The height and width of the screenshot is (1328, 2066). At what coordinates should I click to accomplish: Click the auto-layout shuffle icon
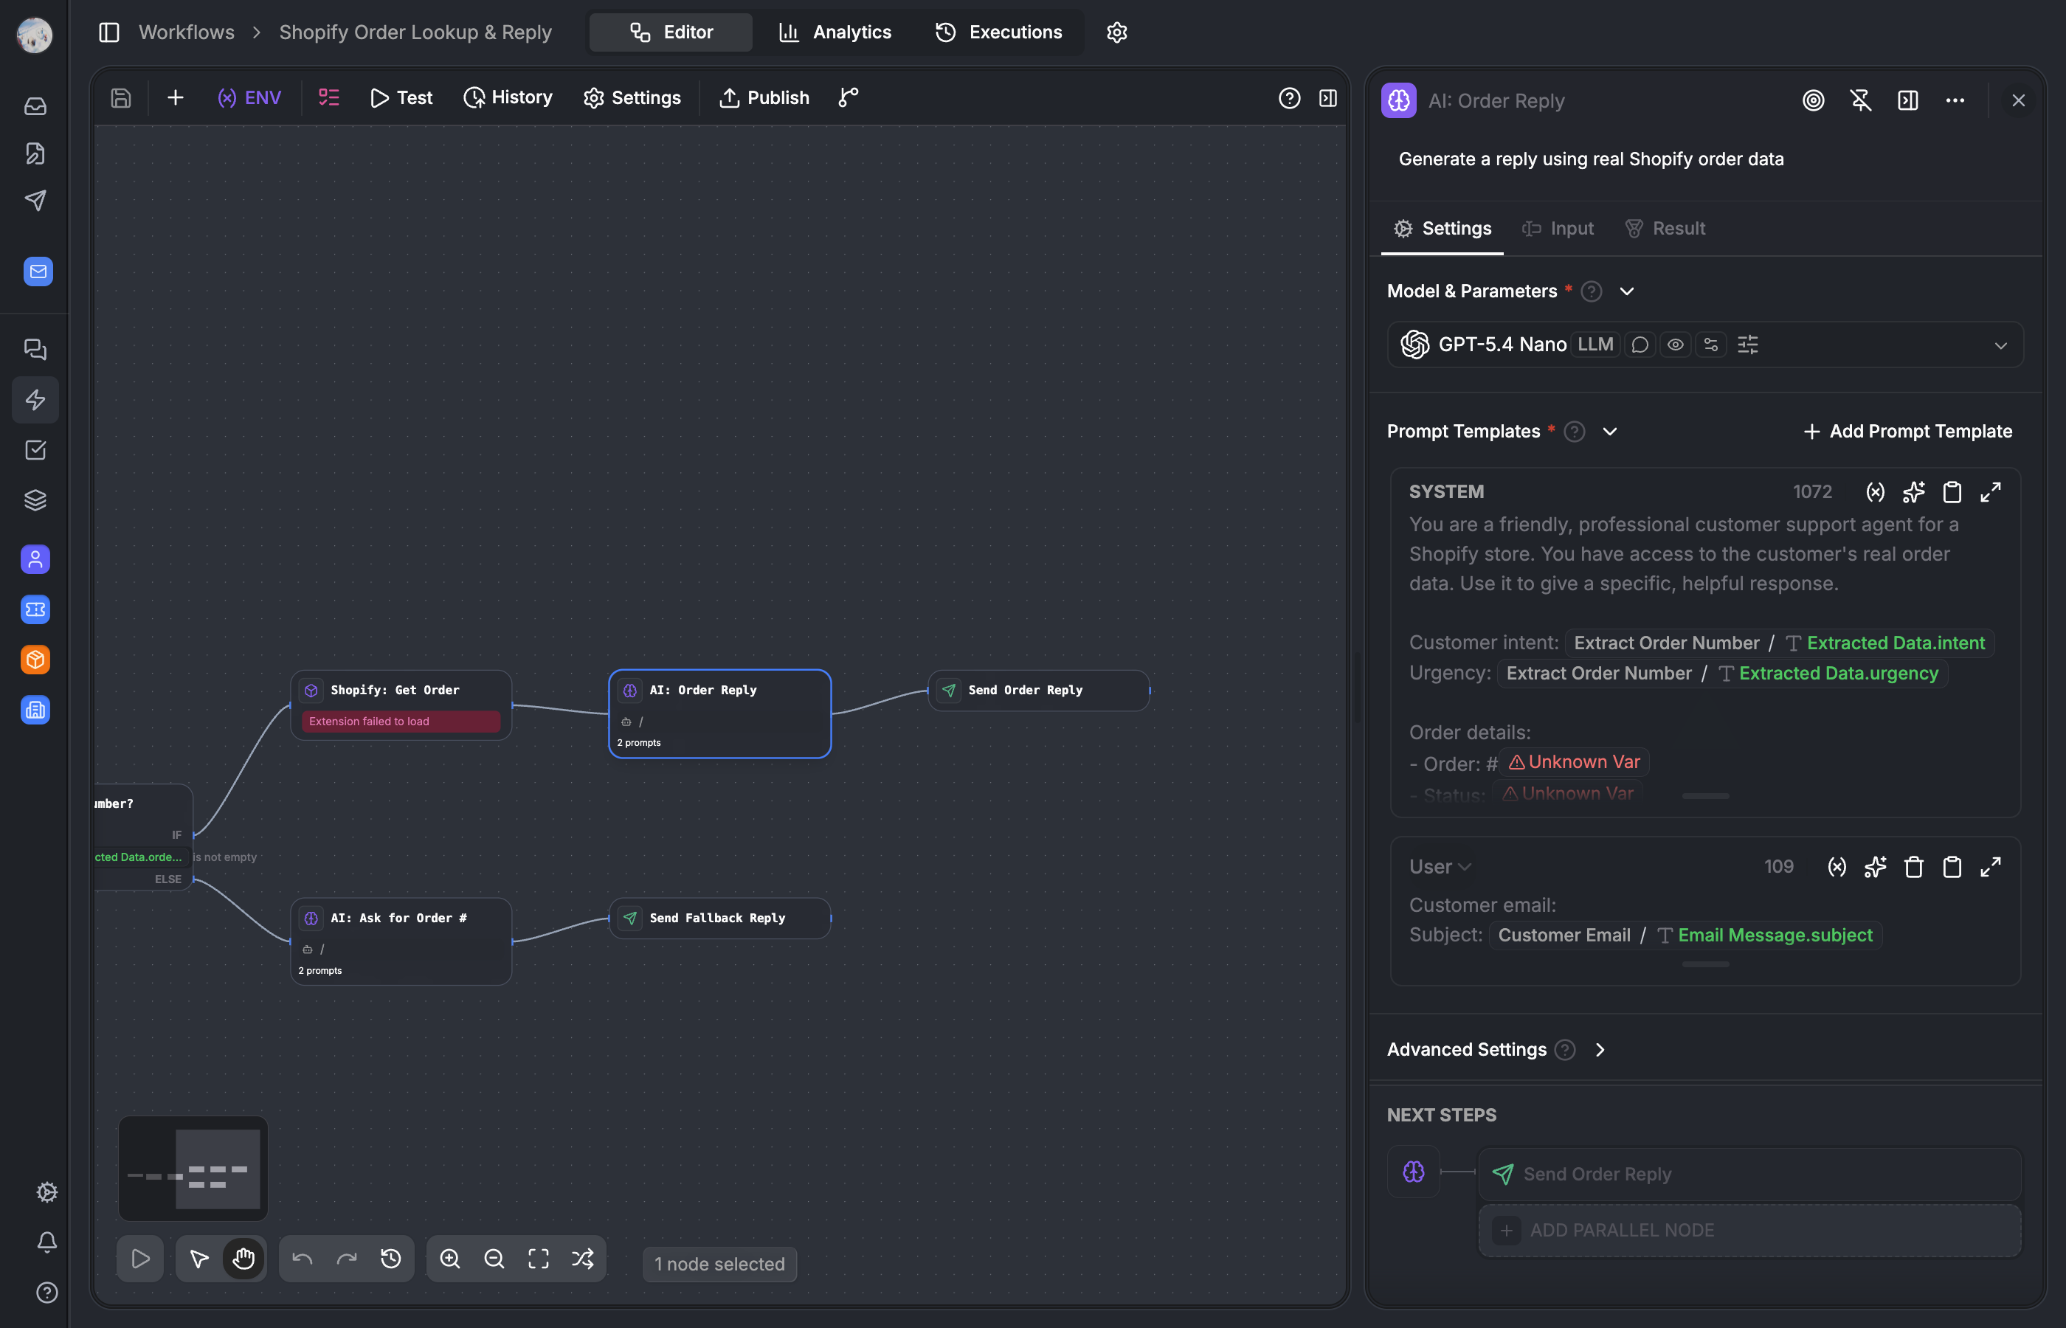(x=583, y=1259)
